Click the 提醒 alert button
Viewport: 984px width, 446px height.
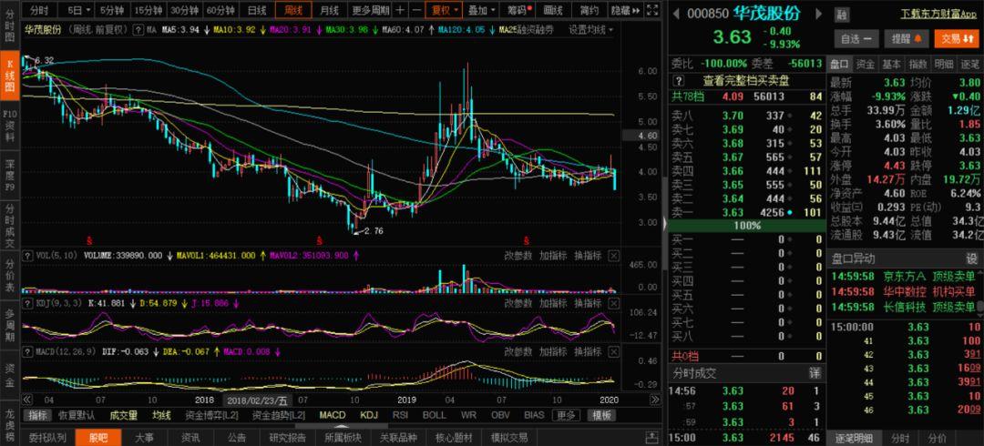tap(907, 39)
